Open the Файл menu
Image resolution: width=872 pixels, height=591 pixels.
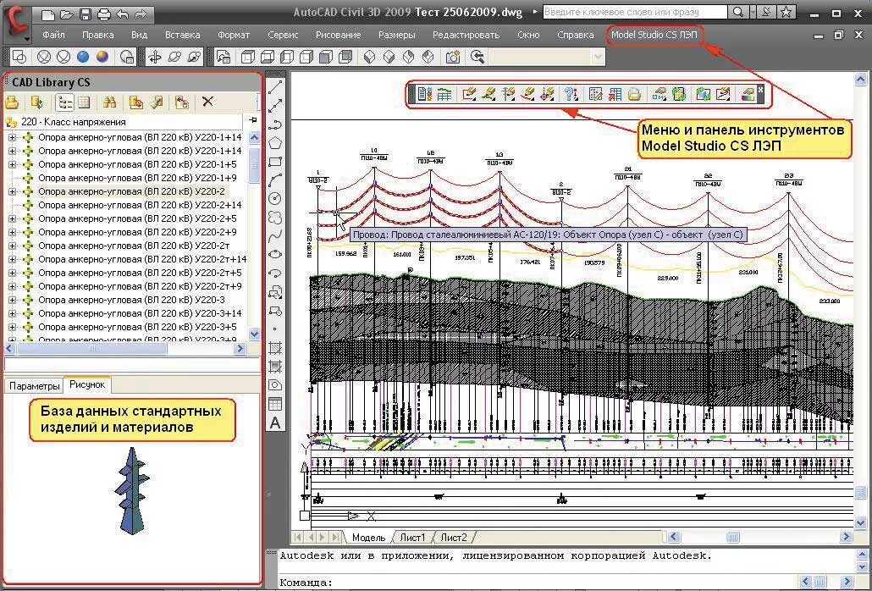click(53, 35)
